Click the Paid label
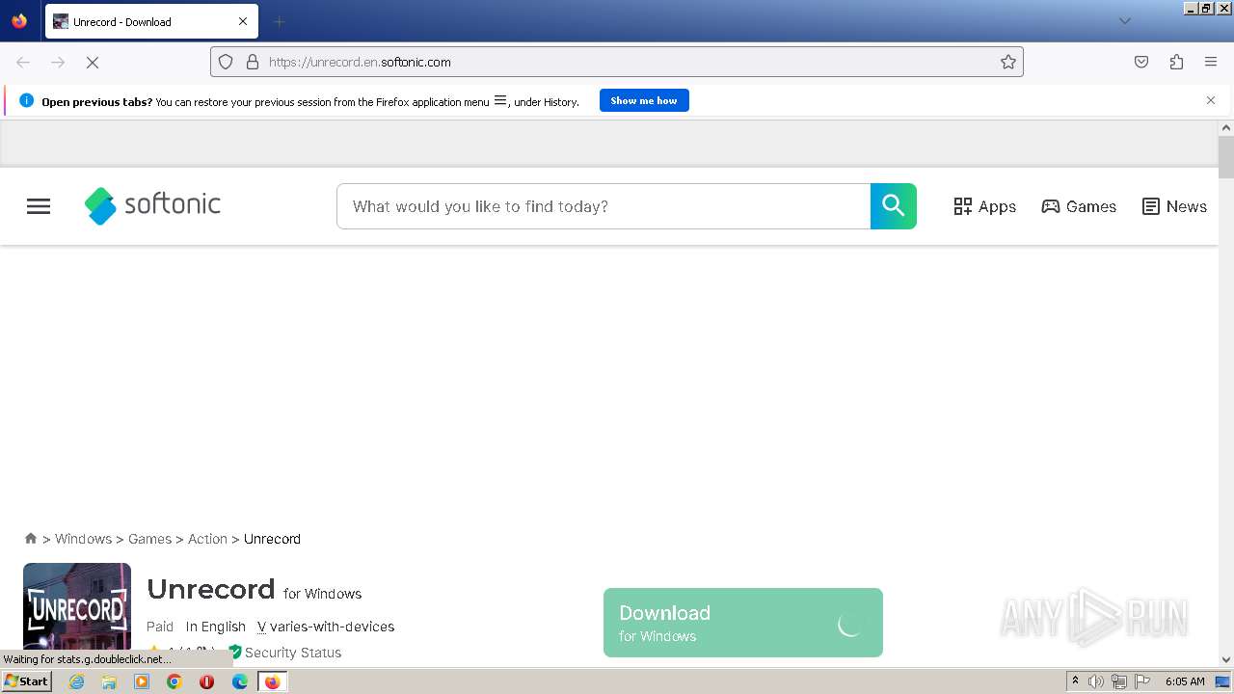This screenshot has height=694, width=1234. 160,627
